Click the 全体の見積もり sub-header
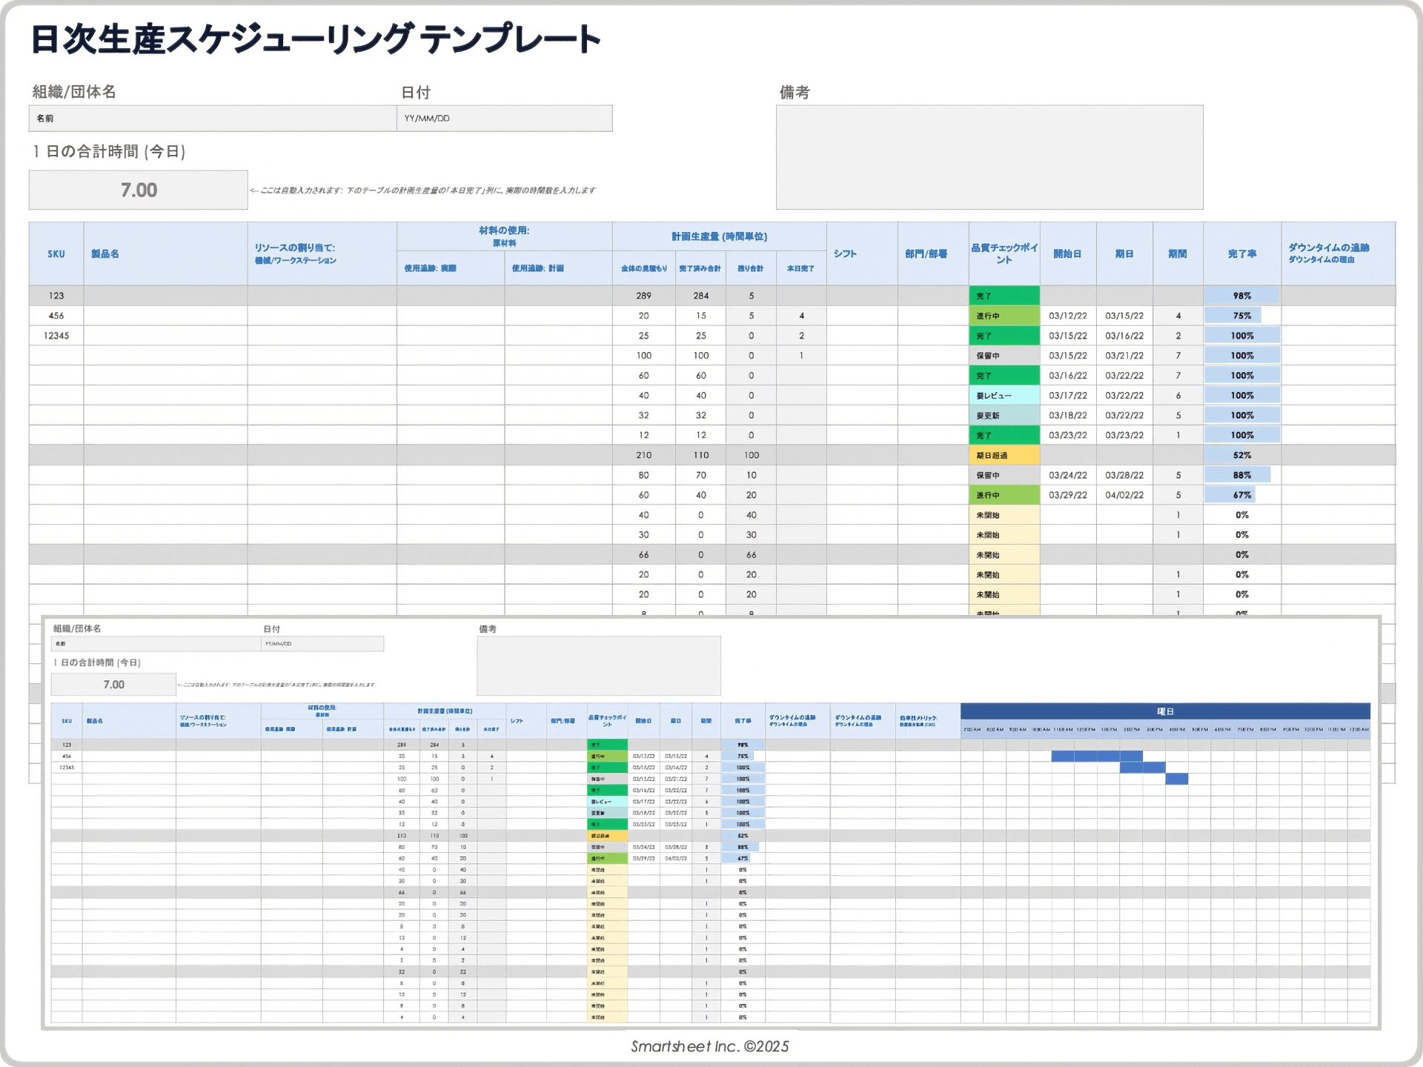 click(644, 268)
